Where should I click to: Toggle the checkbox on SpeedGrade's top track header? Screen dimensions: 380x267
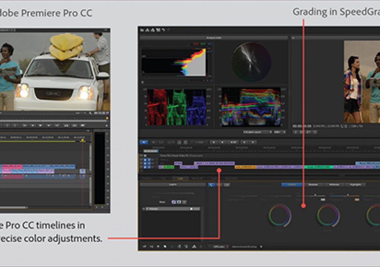[x=145, y=155]
